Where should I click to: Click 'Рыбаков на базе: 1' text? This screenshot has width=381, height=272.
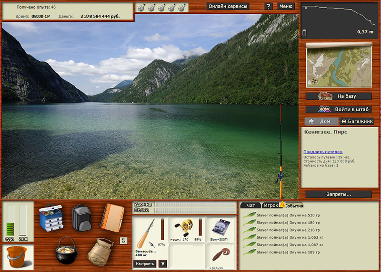click(321, 165)
